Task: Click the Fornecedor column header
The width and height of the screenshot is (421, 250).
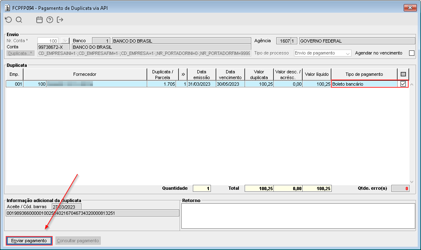Action: (x=85, y=75)
